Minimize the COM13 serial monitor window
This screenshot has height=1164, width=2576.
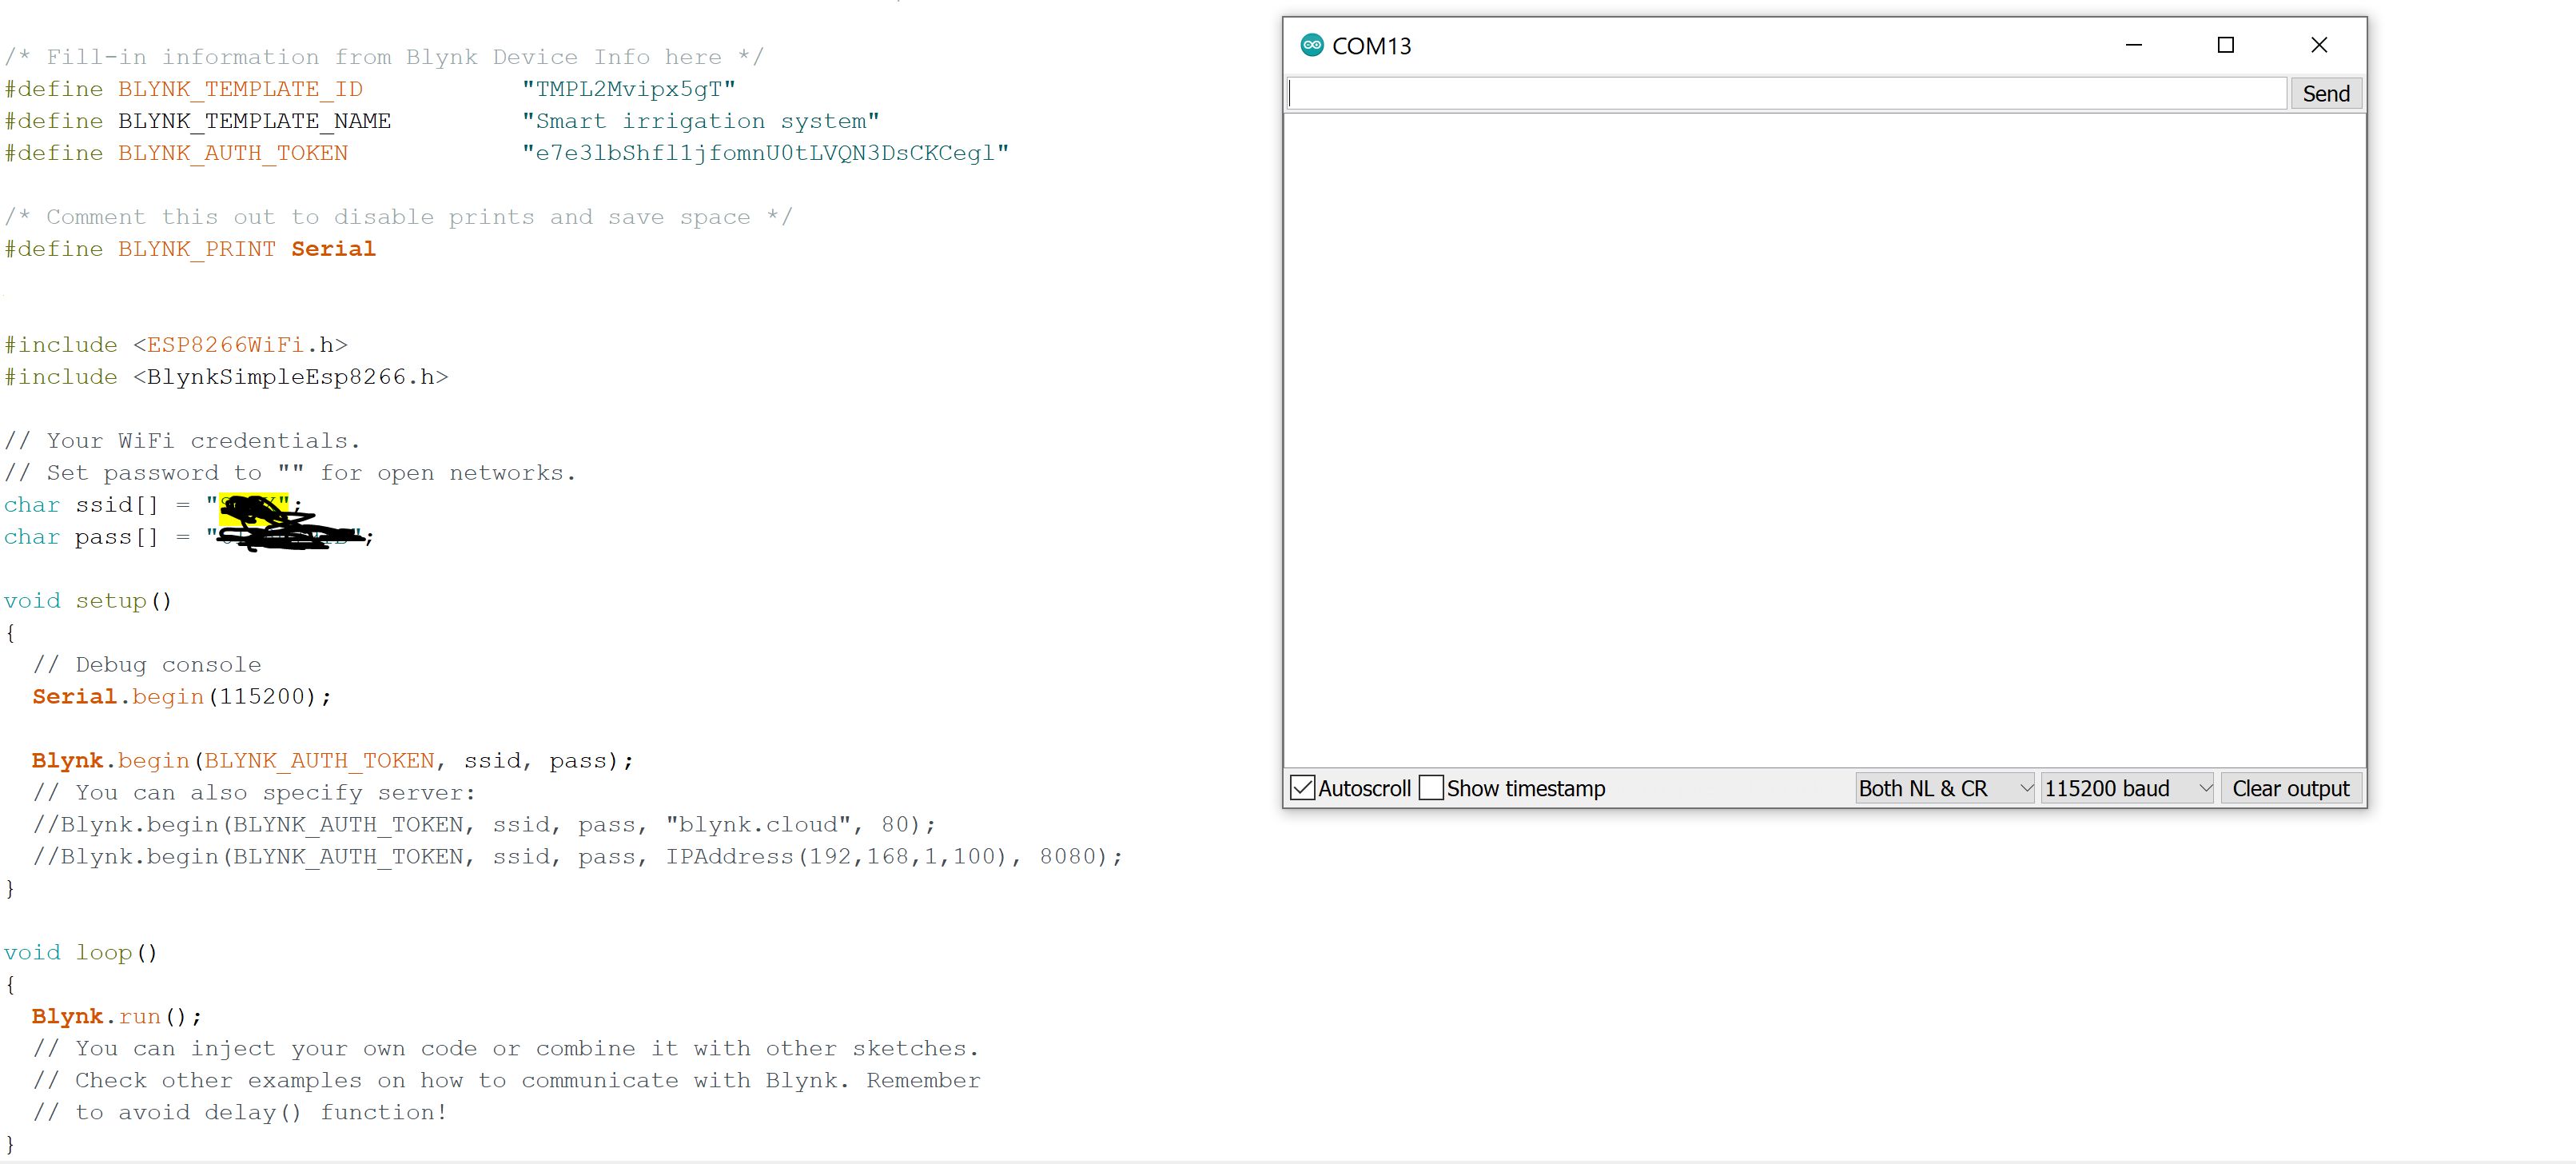click(x=2133, y=45)
